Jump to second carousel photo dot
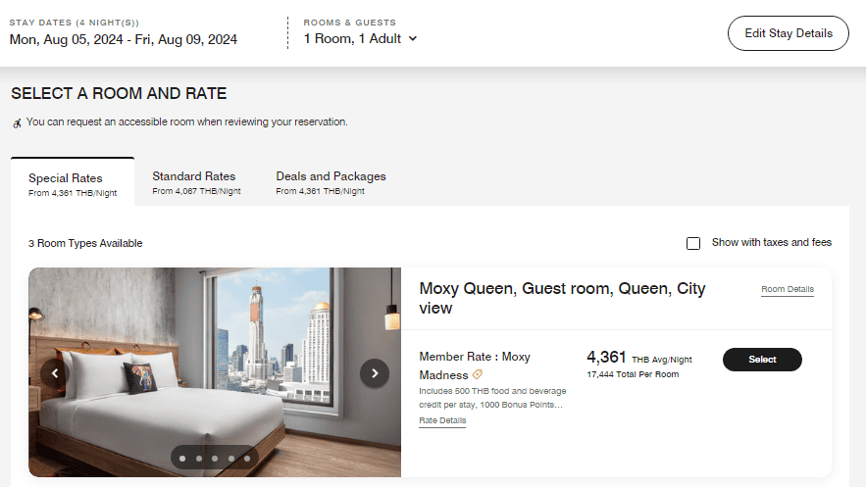 199,459
